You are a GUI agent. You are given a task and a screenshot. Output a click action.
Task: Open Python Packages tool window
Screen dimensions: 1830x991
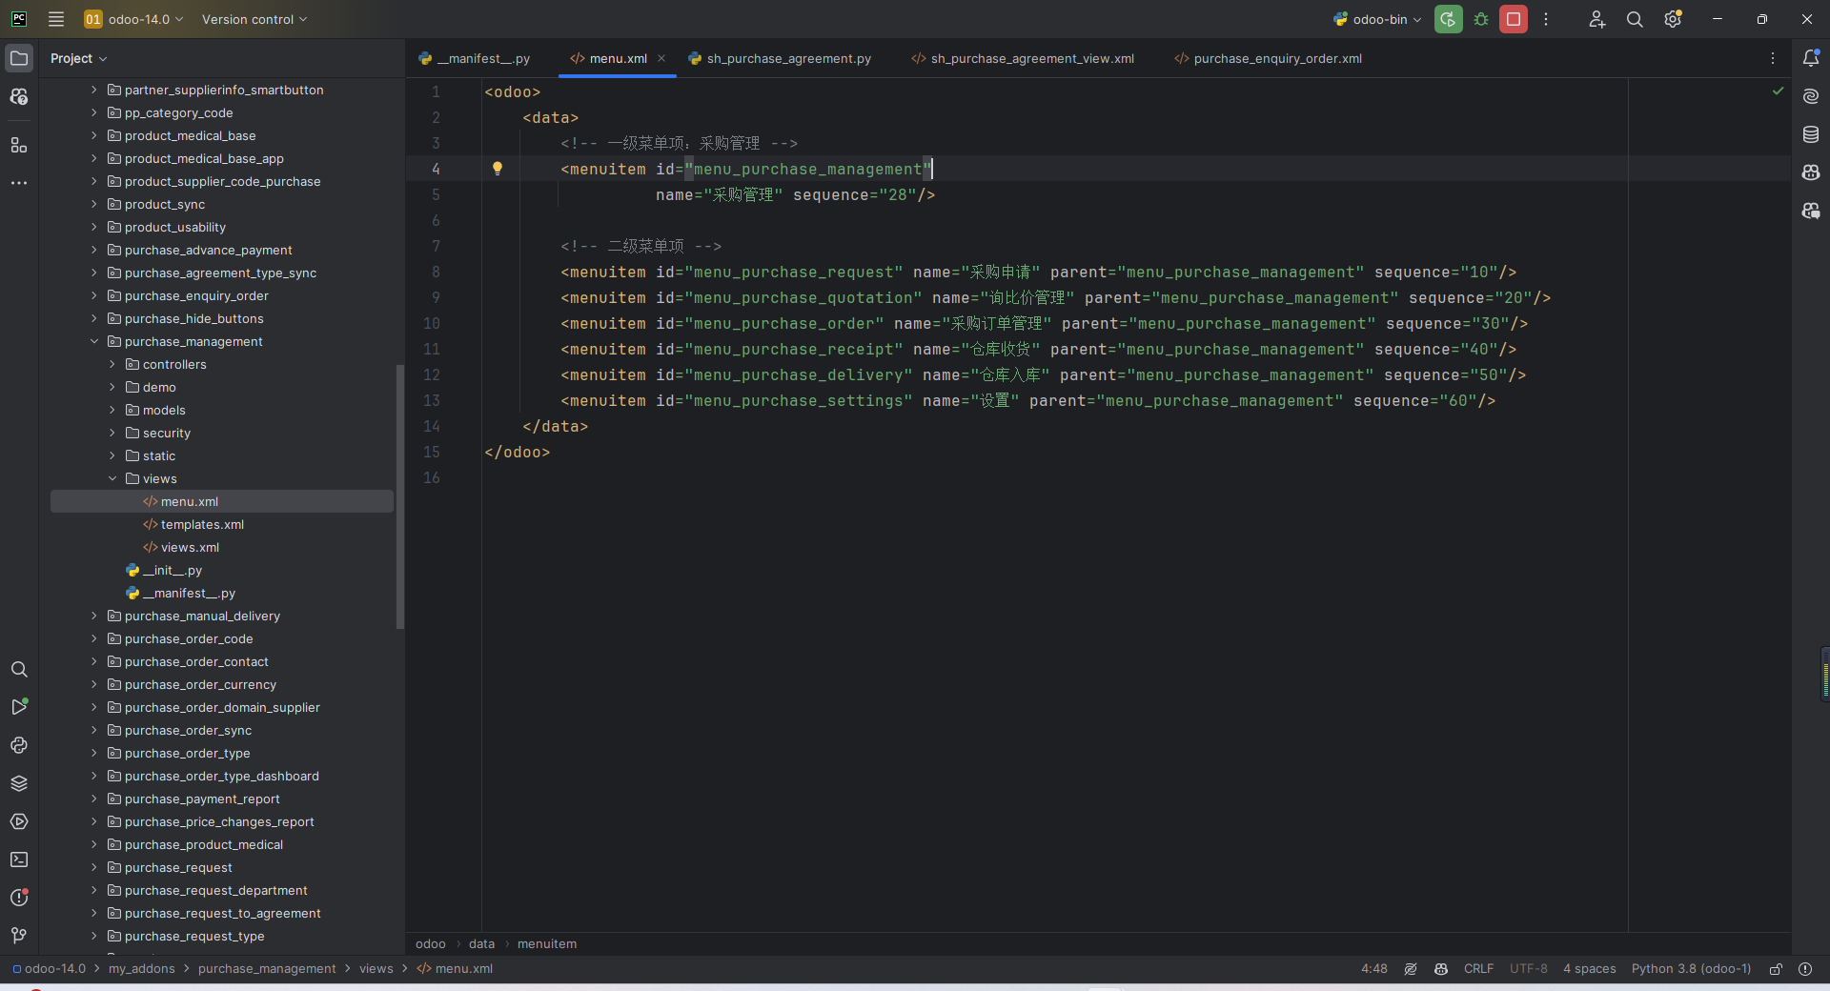pyautogui.click(x=19, y=745)
